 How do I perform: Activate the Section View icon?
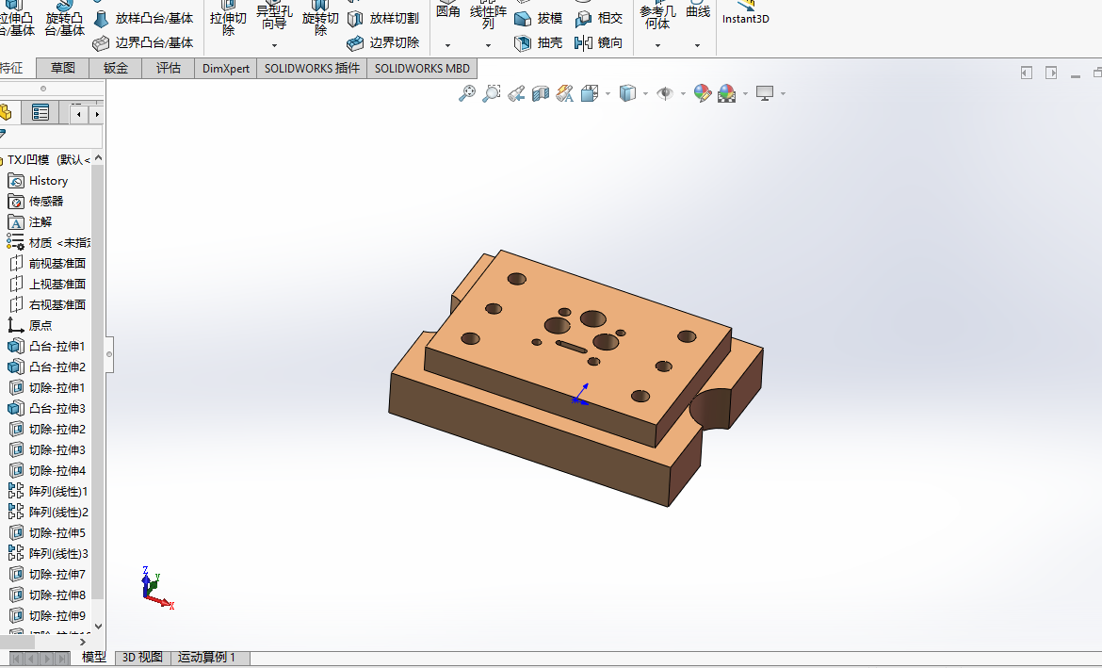541,93
